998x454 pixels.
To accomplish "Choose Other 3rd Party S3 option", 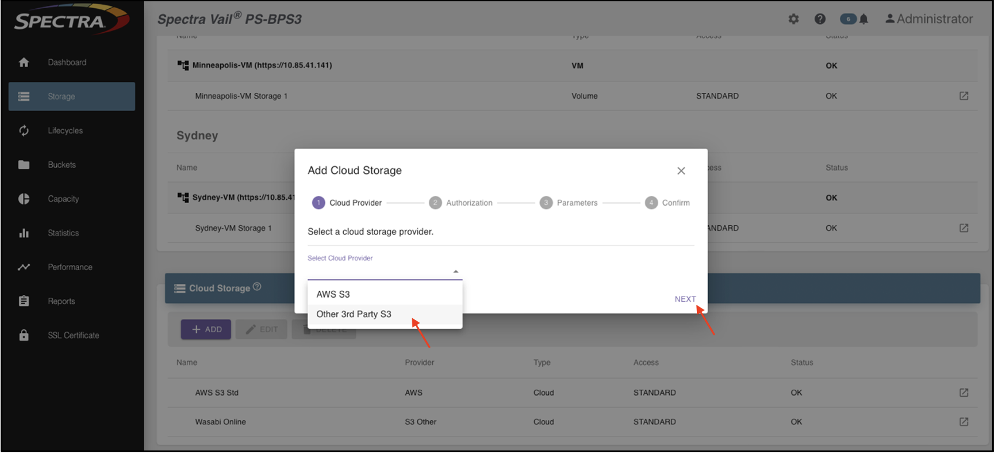I will [385, 314].
